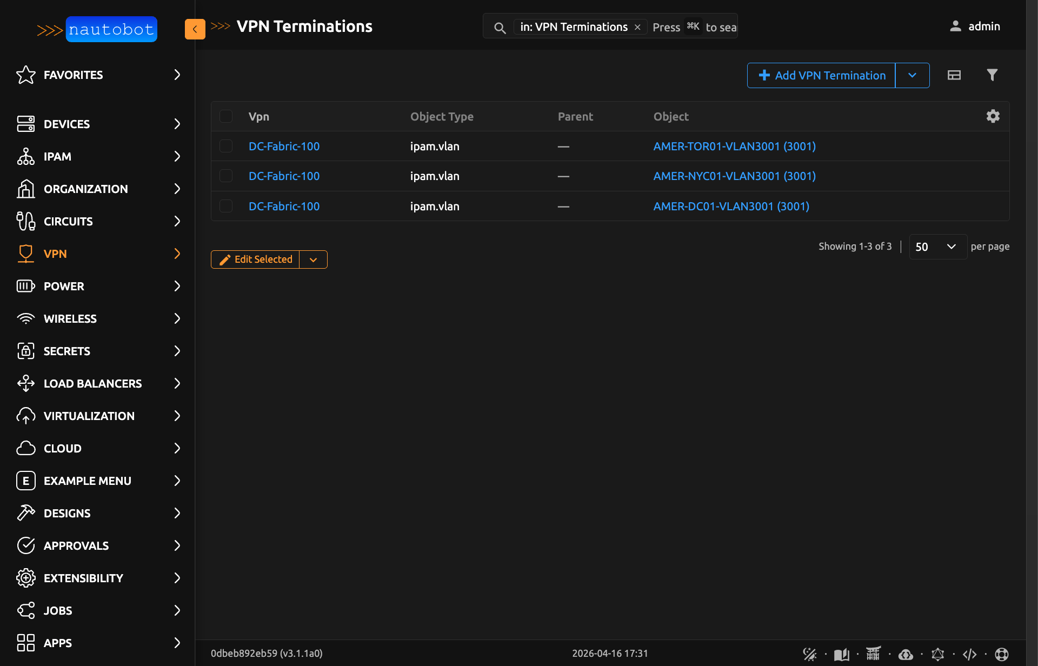Open the EXTENSIBILITY sidebar menu
Screen dimensions: 1038x666
[x=83, y=578]
